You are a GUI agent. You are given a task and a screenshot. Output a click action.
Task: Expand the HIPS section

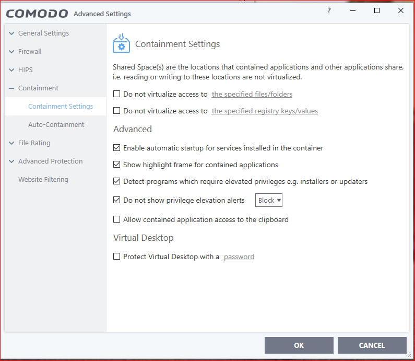11,70
